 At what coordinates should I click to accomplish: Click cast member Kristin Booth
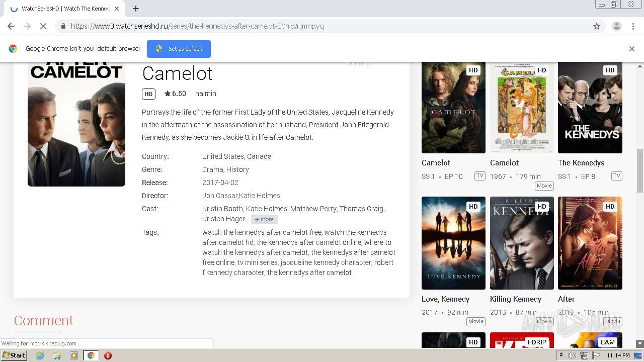pos(222,209)
